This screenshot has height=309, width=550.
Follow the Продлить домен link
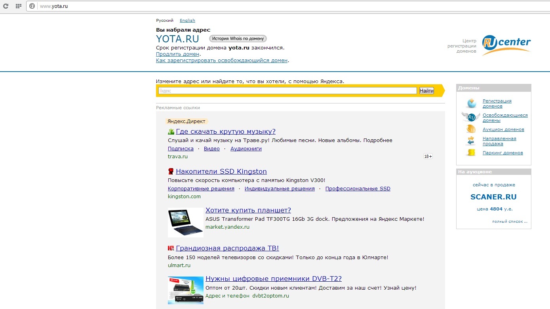pos(177,54)
